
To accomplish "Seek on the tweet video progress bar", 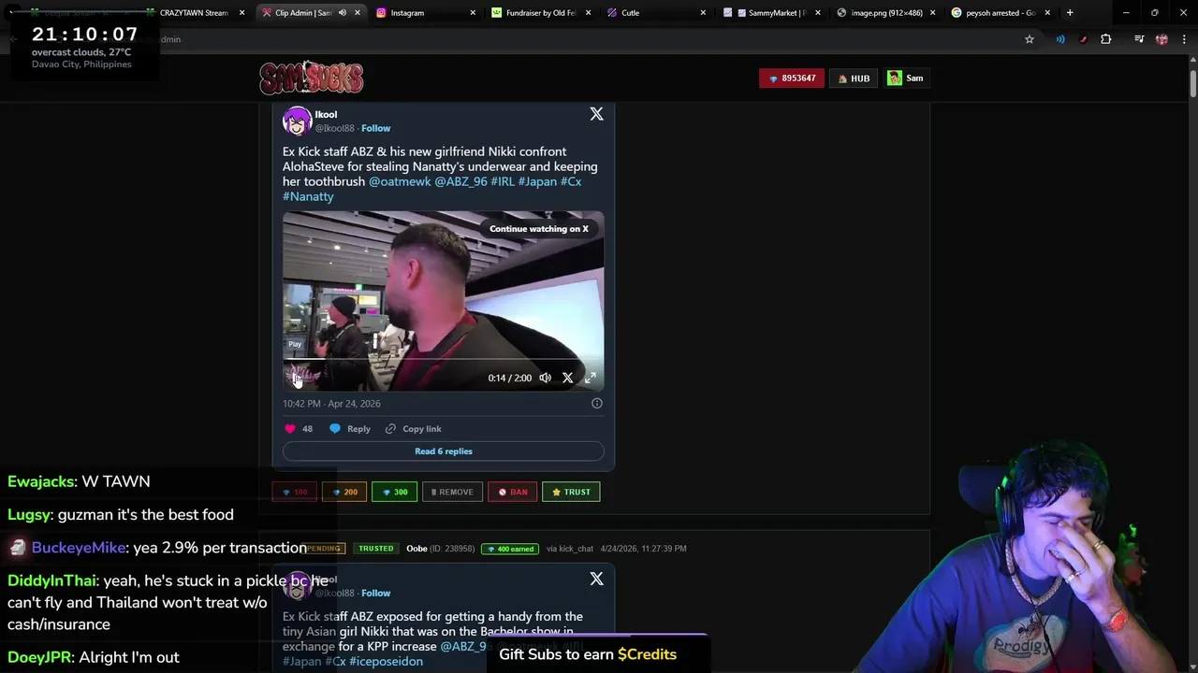I will pos(444,359).
